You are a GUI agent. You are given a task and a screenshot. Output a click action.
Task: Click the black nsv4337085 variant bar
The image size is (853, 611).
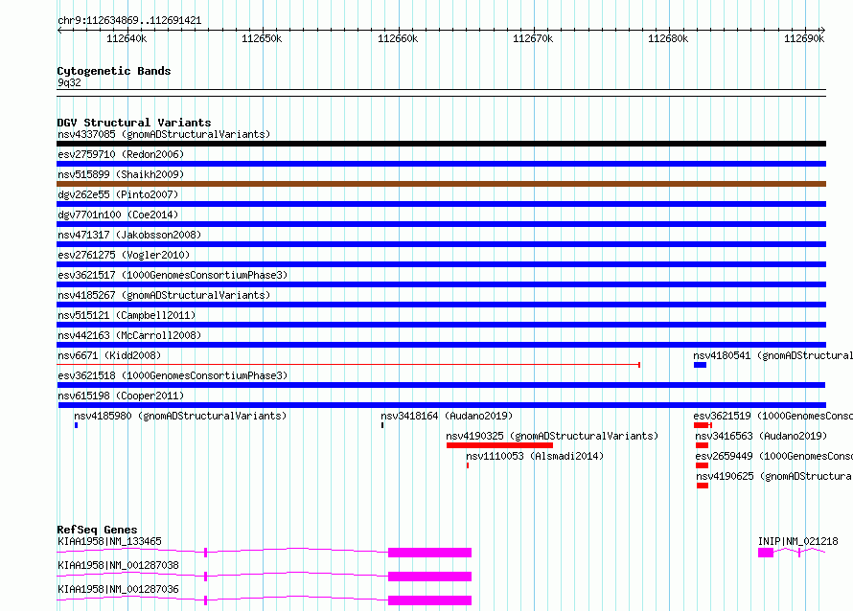[441, 144]
